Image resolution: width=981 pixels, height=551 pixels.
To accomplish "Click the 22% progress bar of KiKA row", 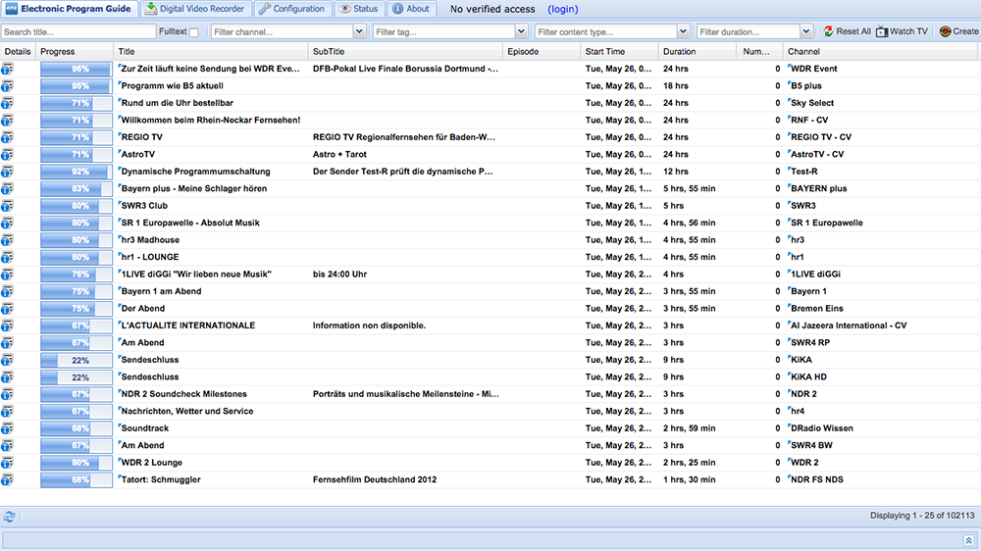I will 77,360.
